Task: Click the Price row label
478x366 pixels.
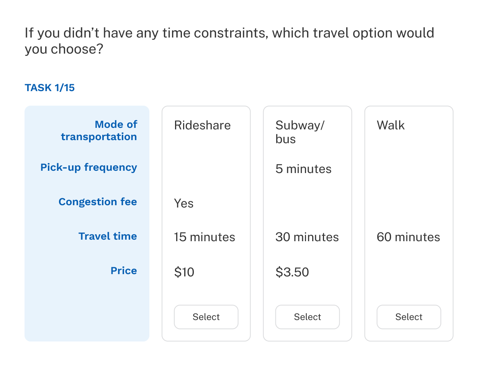Action: (124, 271)
